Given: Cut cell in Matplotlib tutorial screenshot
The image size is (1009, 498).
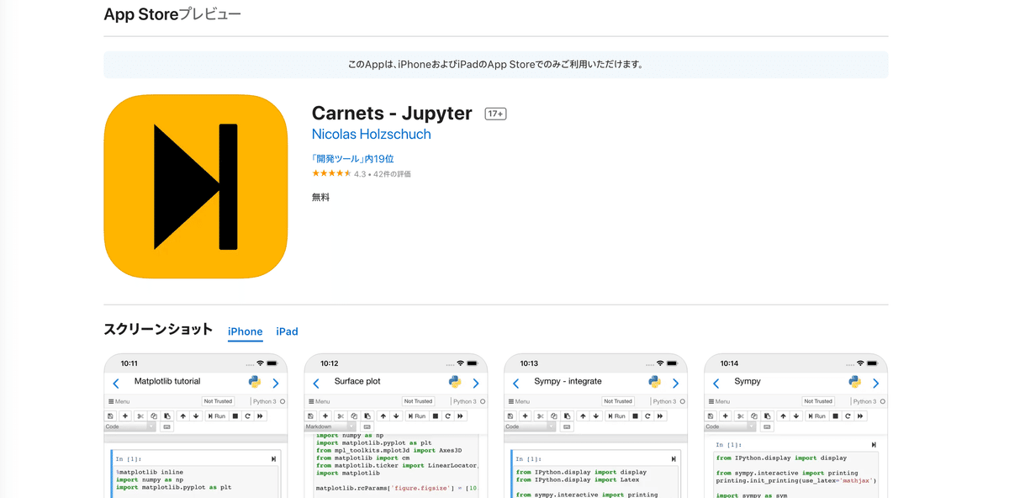Looking at the screenshot, I should (140, 416).
